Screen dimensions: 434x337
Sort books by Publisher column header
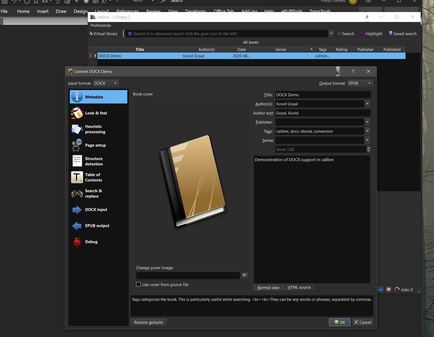point(365,49)
